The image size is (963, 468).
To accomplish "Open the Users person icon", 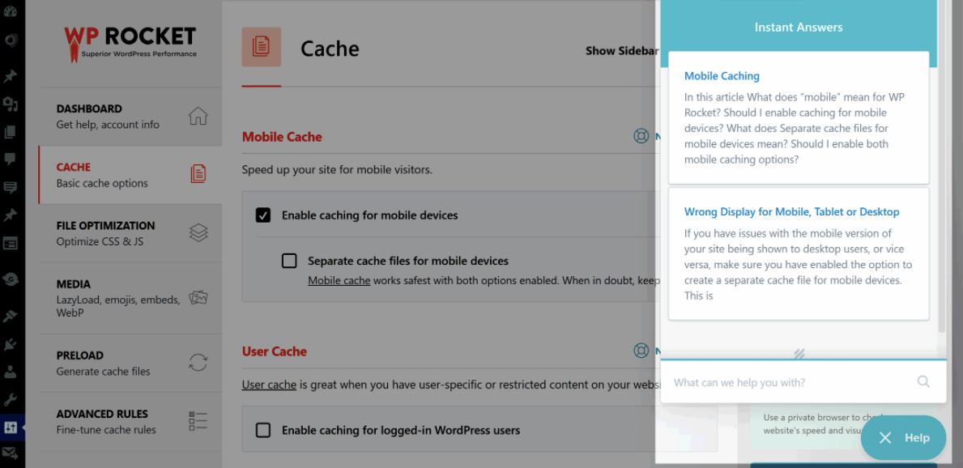I will click(10, 372).
